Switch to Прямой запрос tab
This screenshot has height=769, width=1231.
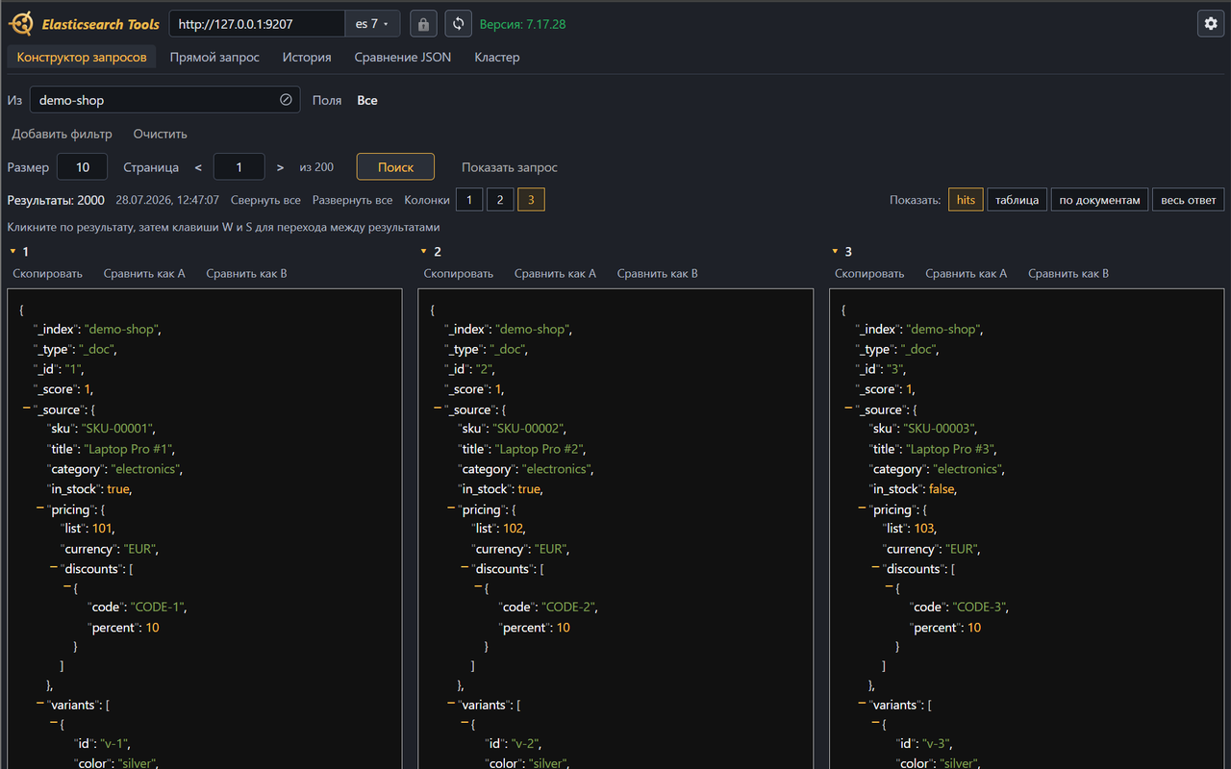pos(214,57)
